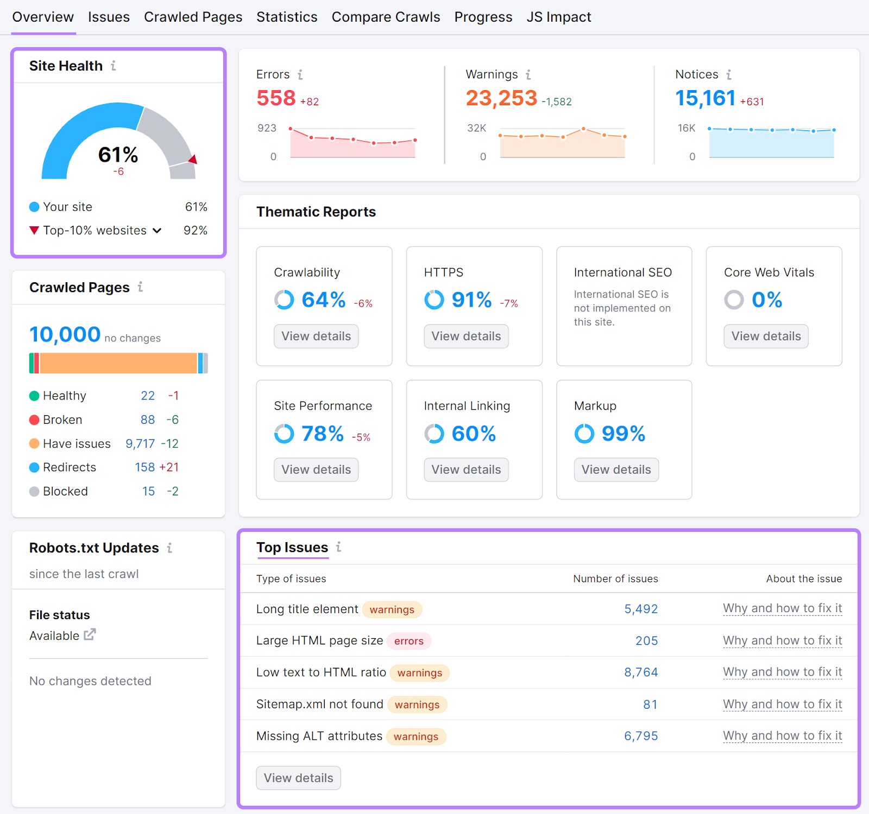Go to the JS Impact tab

point(558,16)
